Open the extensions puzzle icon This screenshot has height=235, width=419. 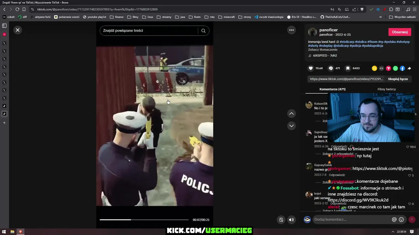click(391, 9)
